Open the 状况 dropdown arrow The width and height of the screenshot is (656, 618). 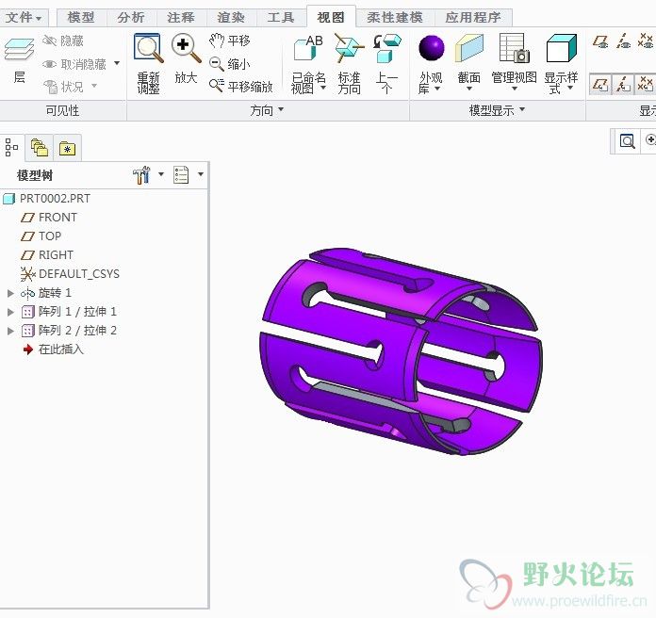point(94,86)
